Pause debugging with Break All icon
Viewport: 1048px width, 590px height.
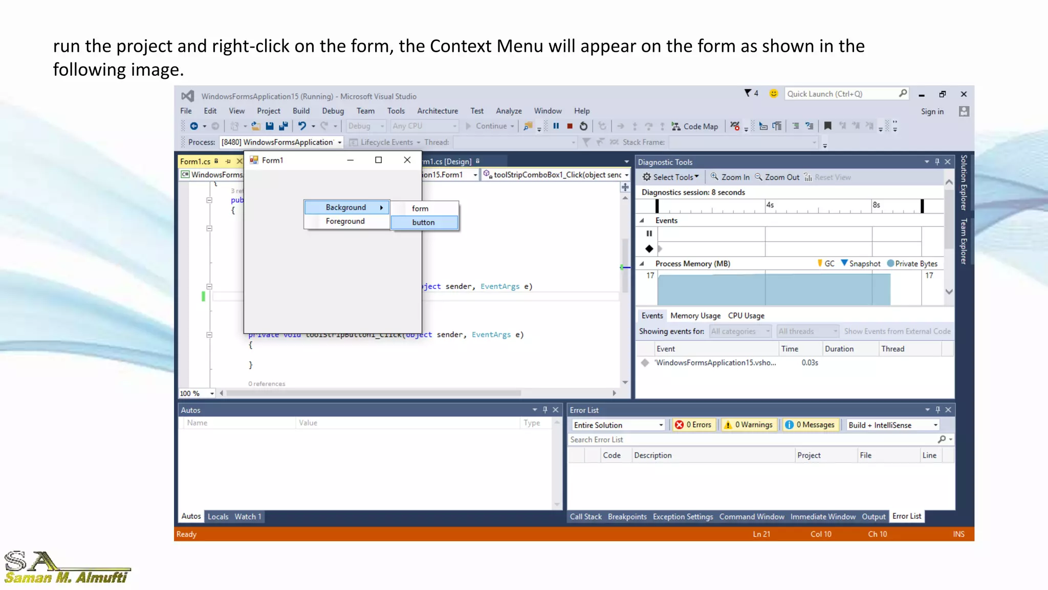(556, 126)
